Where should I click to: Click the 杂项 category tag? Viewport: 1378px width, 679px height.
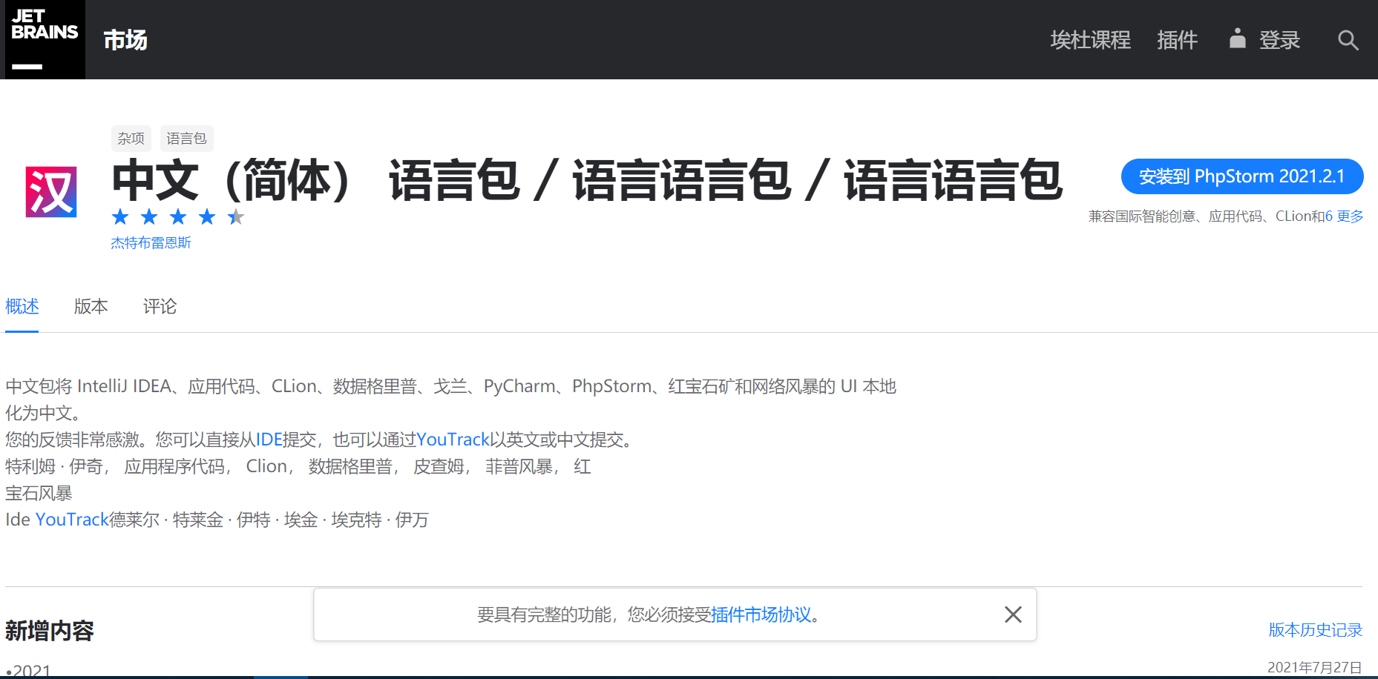click(x=131, y=139)
